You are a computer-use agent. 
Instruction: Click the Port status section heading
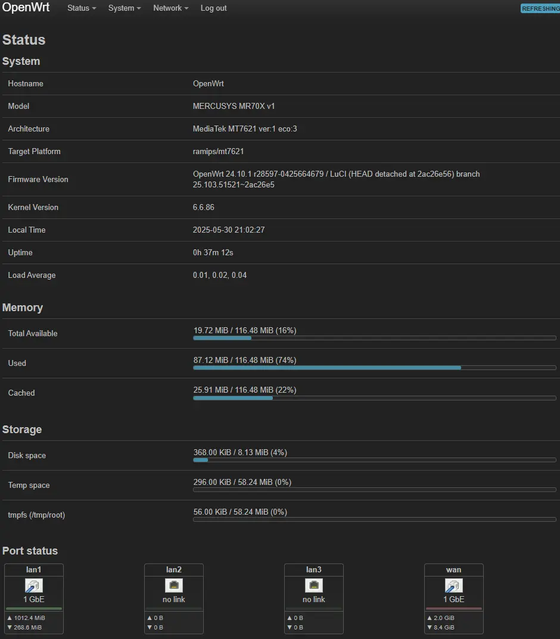pos(30,550)
